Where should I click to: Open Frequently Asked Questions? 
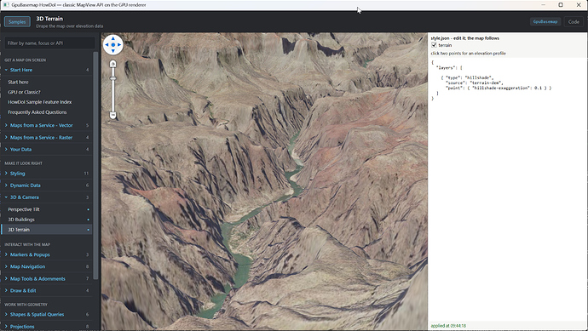(x=47, y=112)
